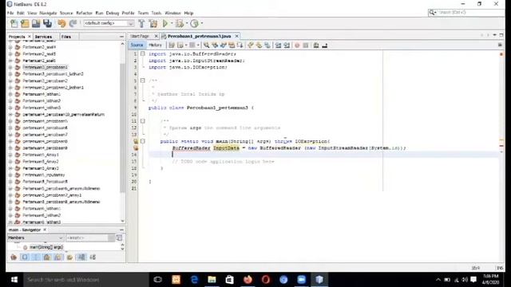Toggle Show Inherited Members in Navigator
The image size is (511, 287).
[x=14, y=257]
